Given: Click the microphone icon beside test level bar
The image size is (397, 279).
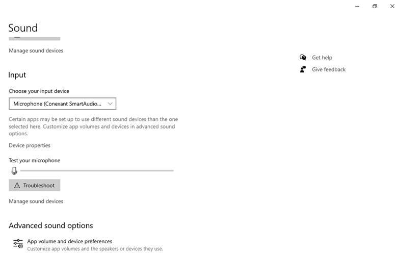Looking at the screenshot, I should (14, 171).
